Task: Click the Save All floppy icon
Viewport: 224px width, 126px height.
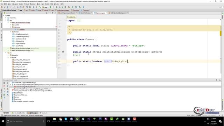Action: coord(5,7)
